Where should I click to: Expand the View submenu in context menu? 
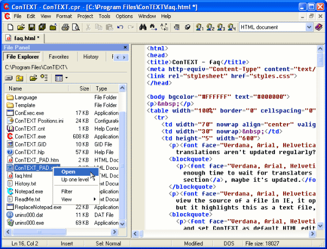(76, 200)
